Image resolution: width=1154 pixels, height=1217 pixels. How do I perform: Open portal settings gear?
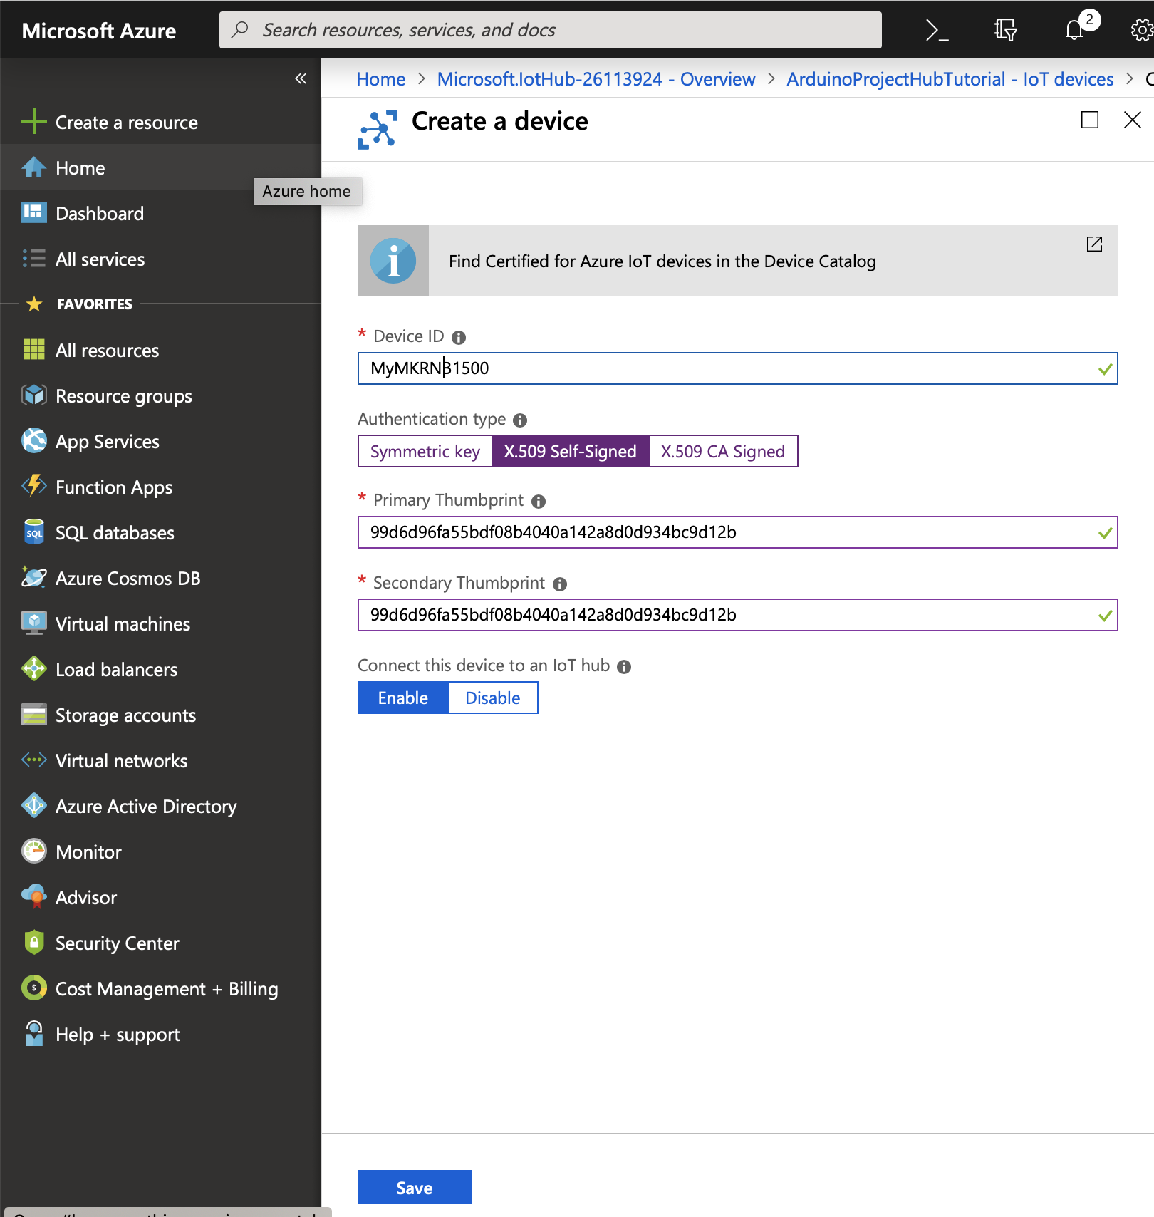point(1140,29)
